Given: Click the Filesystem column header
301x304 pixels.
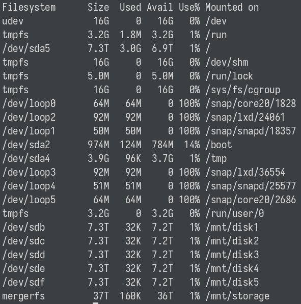Looking at the screenshot, I should 29,8.
